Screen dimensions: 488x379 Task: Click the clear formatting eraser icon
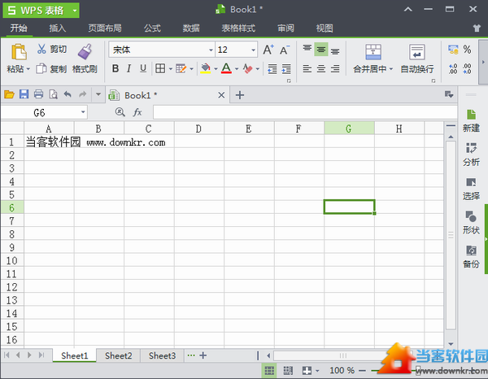click(248, 68)
